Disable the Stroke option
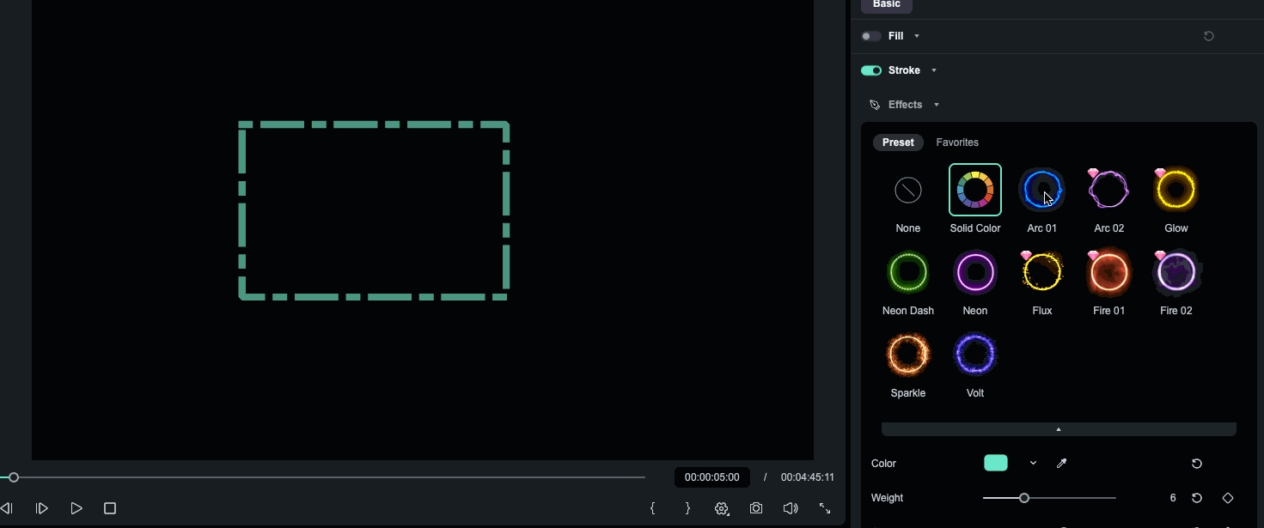This screenshot has height=528, width=1264. point(870,70)
